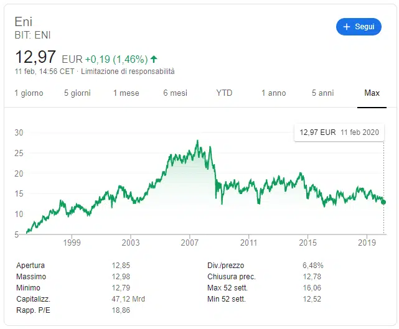Click the 2011 label on the x-axis
Viewport: 399px width, 329px height.
coord(248,243)
